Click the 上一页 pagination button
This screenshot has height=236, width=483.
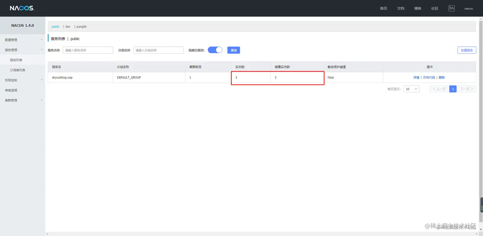(x=439, y=89)
